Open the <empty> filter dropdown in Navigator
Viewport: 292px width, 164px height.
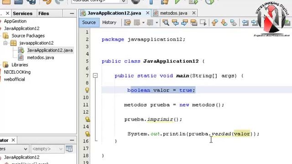click(47, 149)
